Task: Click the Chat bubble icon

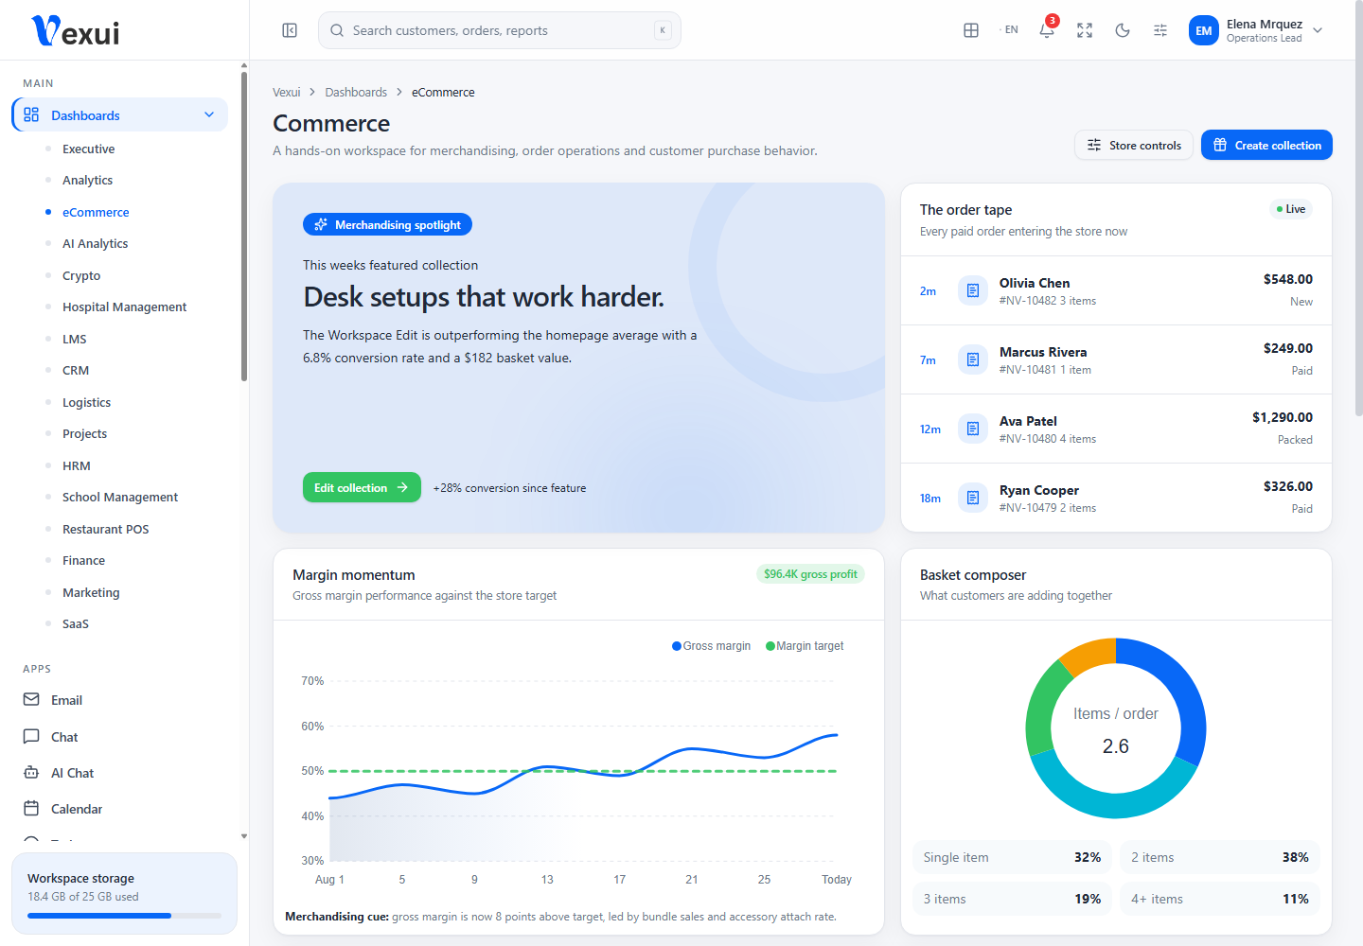Action: [x=31, y=736]
